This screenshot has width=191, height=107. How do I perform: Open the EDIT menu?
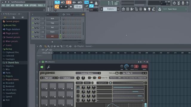(8, 5)
